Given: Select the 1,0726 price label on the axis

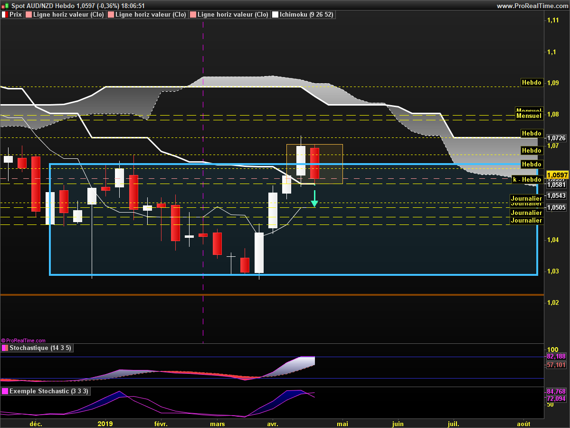Looking at the screenshot, I should (x=556, y=138).
